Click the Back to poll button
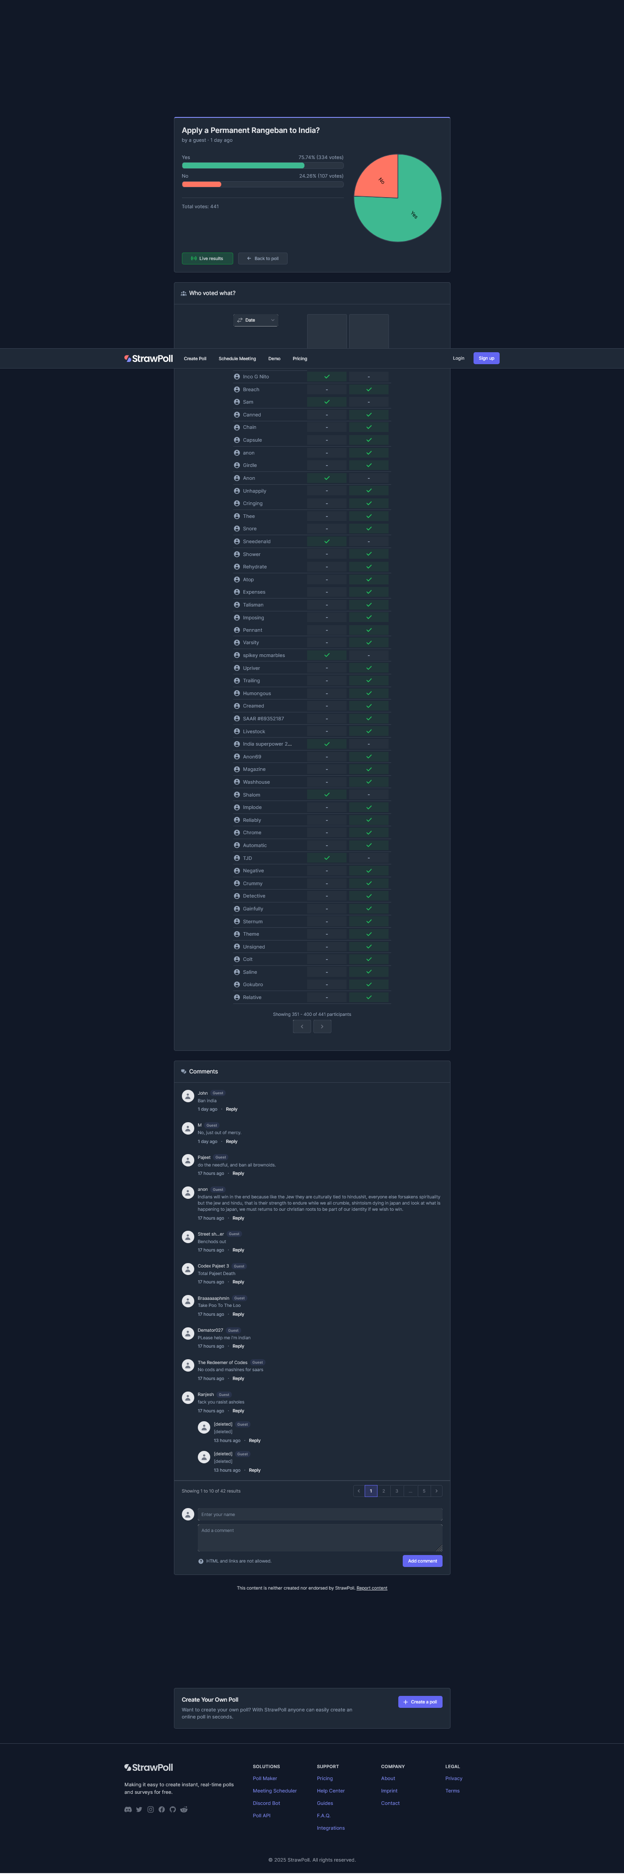 [263, 258]
